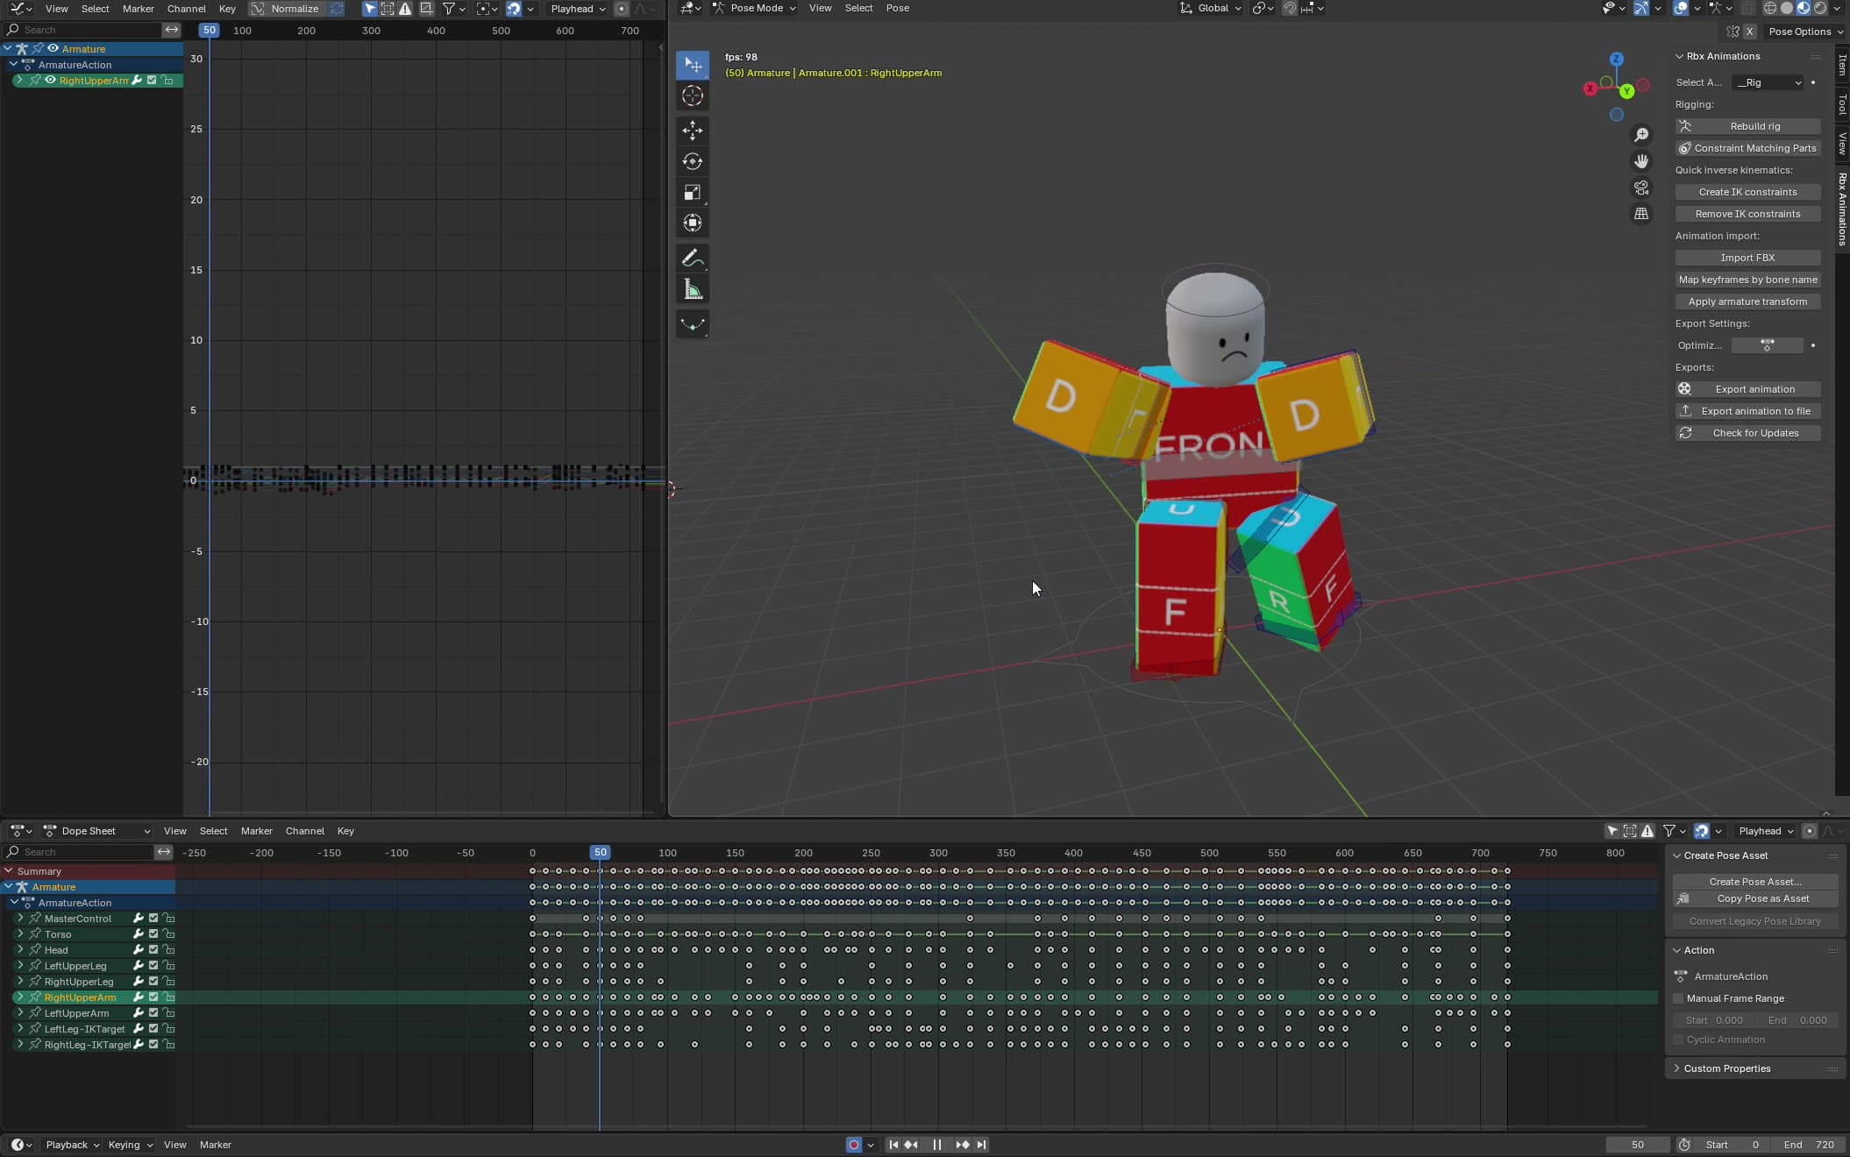Activate the Move tool in viewport
Image resolution: width=1850 pixels, height=1157 pixels.
693,131
